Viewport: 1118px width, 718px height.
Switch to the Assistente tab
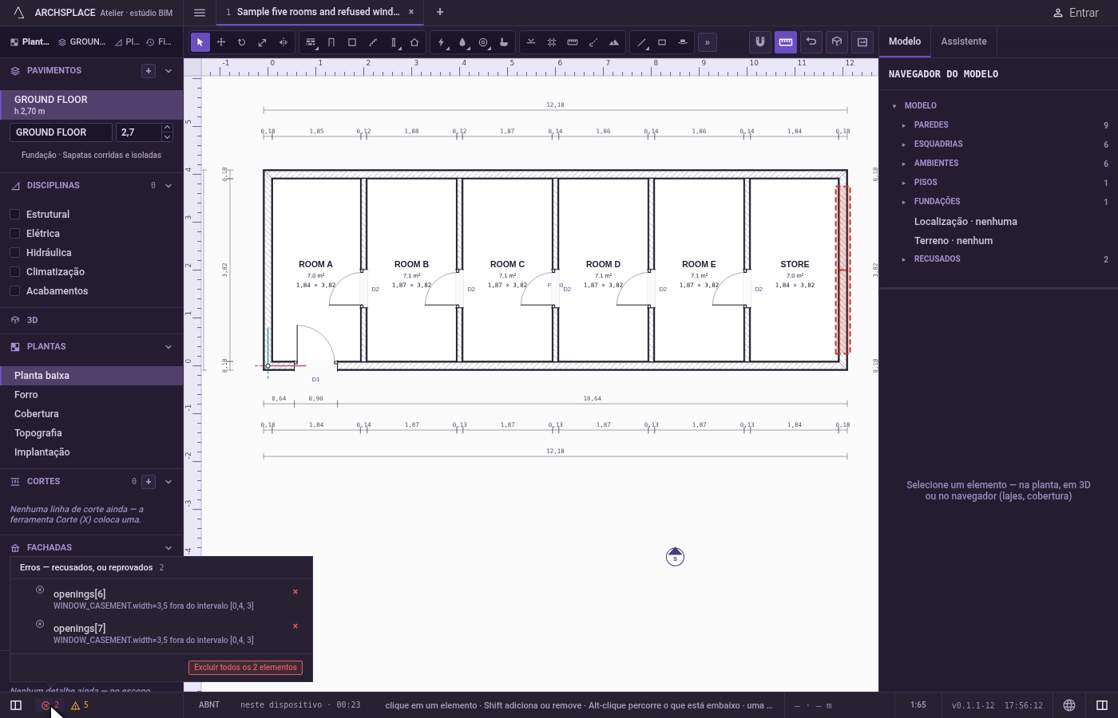pyautogui.click(x=964, y=41)
